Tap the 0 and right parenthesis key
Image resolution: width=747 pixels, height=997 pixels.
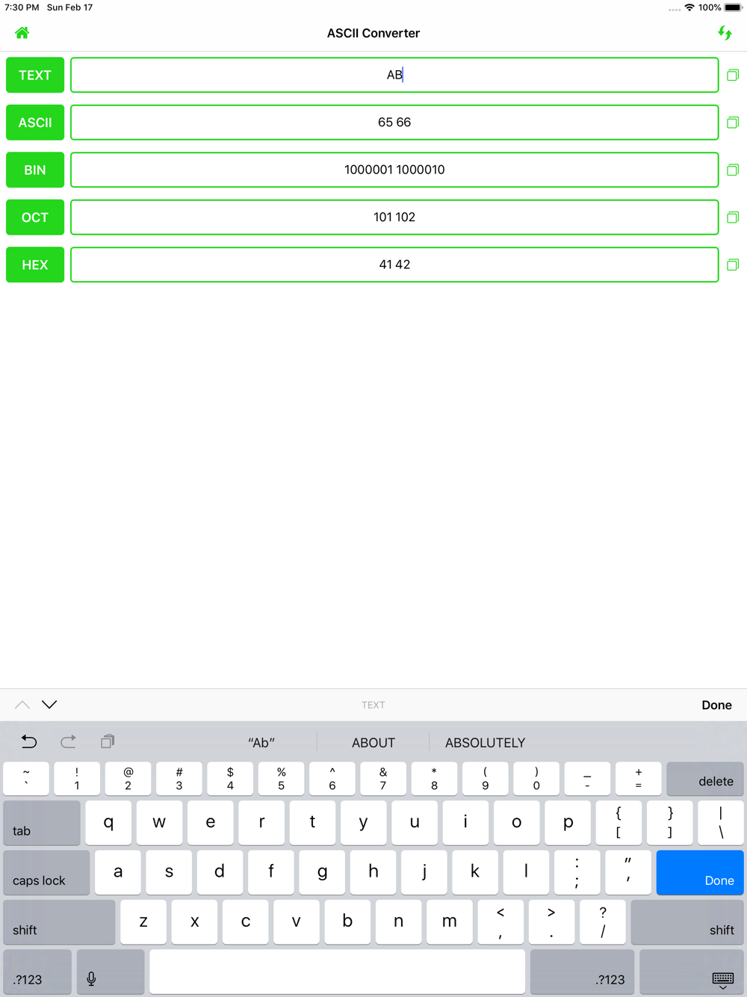click(x=536, y=779)
